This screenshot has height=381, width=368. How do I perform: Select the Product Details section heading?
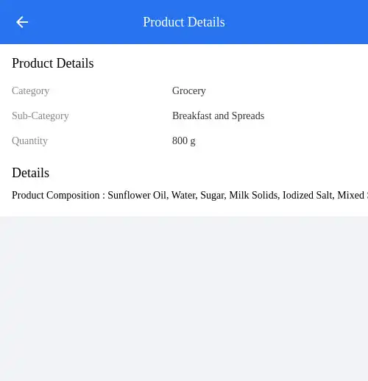(x=53, y=63)
